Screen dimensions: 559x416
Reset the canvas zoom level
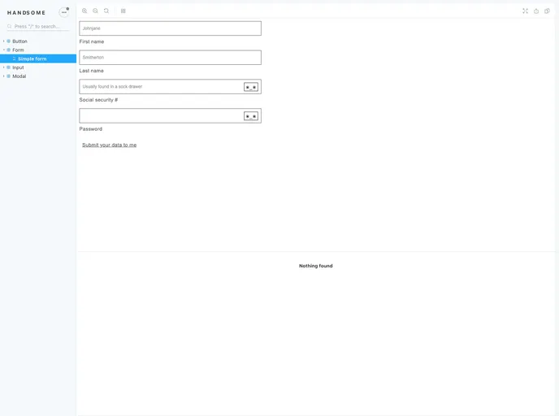pyautogui.click(x=106, y=11)
